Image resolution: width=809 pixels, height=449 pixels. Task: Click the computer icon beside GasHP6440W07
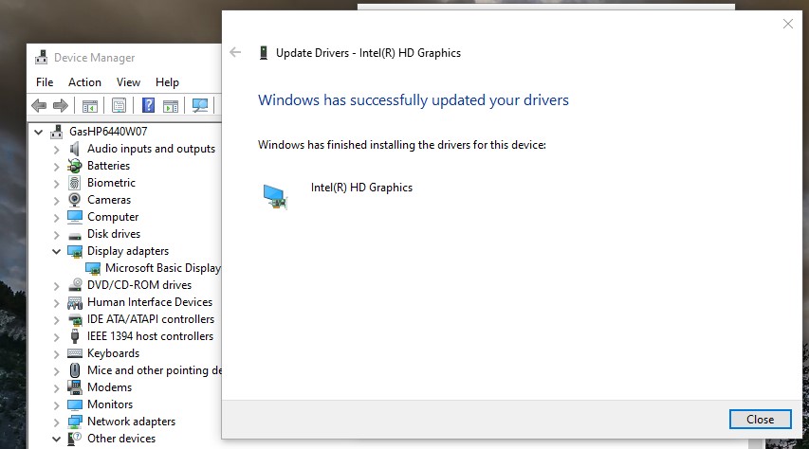(x=57, y=132)
